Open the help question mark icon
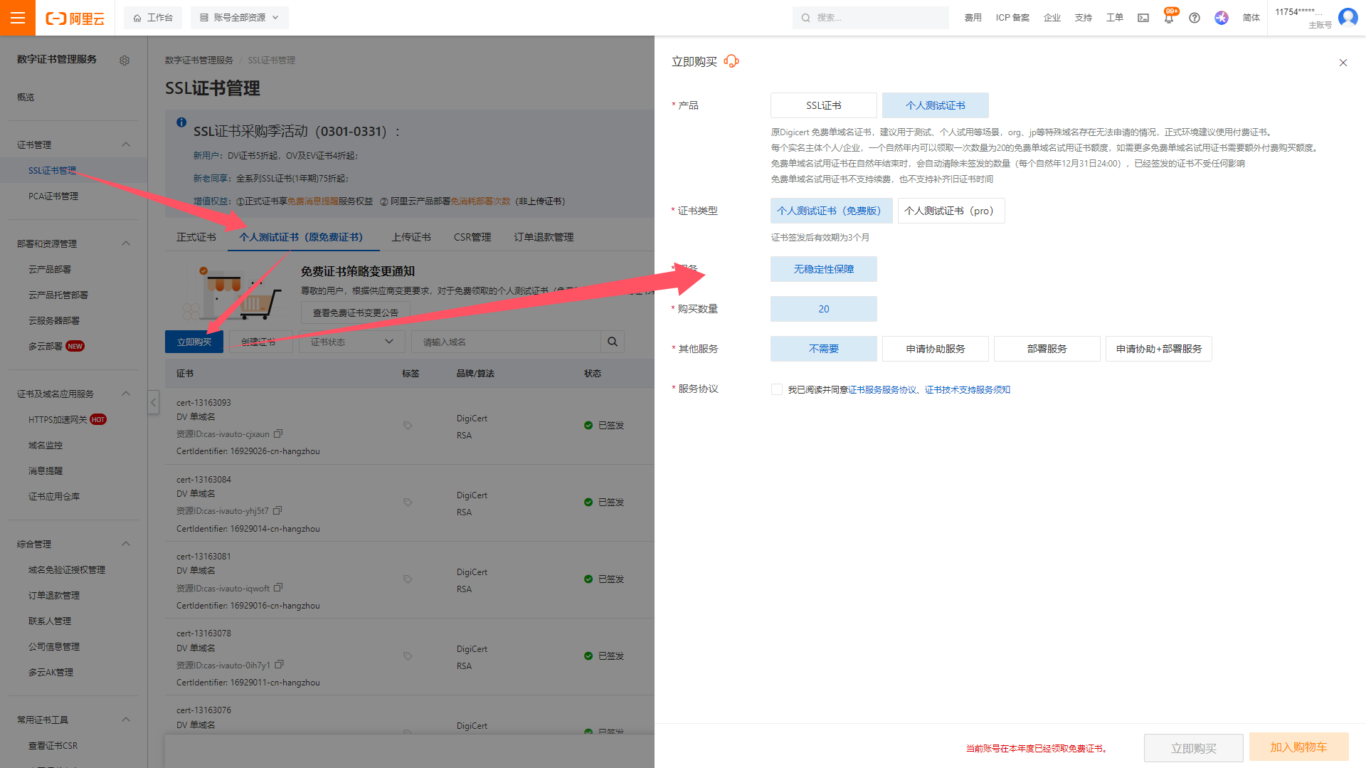 tap(1195, 18)
